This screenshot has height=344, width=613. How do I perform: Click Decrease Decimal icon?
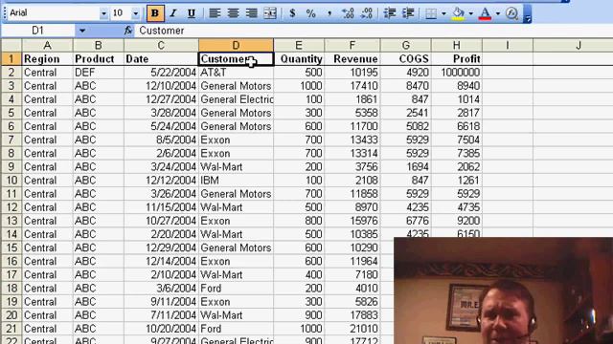point(366,13)
